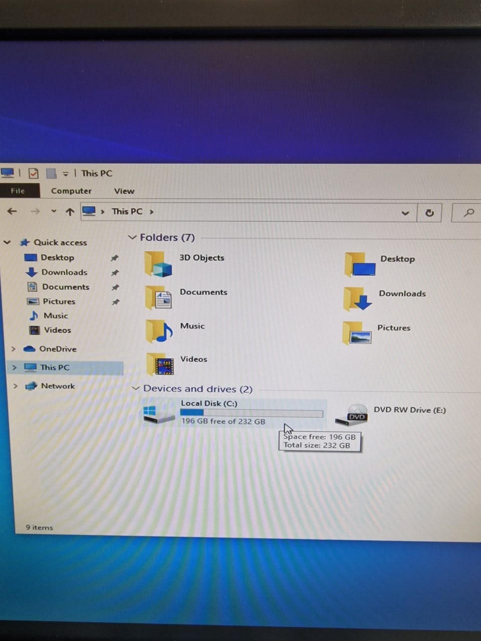This screenshot has height=641, width=481.
Task: Open the address bar history dropdown
Action: (405, 213)
